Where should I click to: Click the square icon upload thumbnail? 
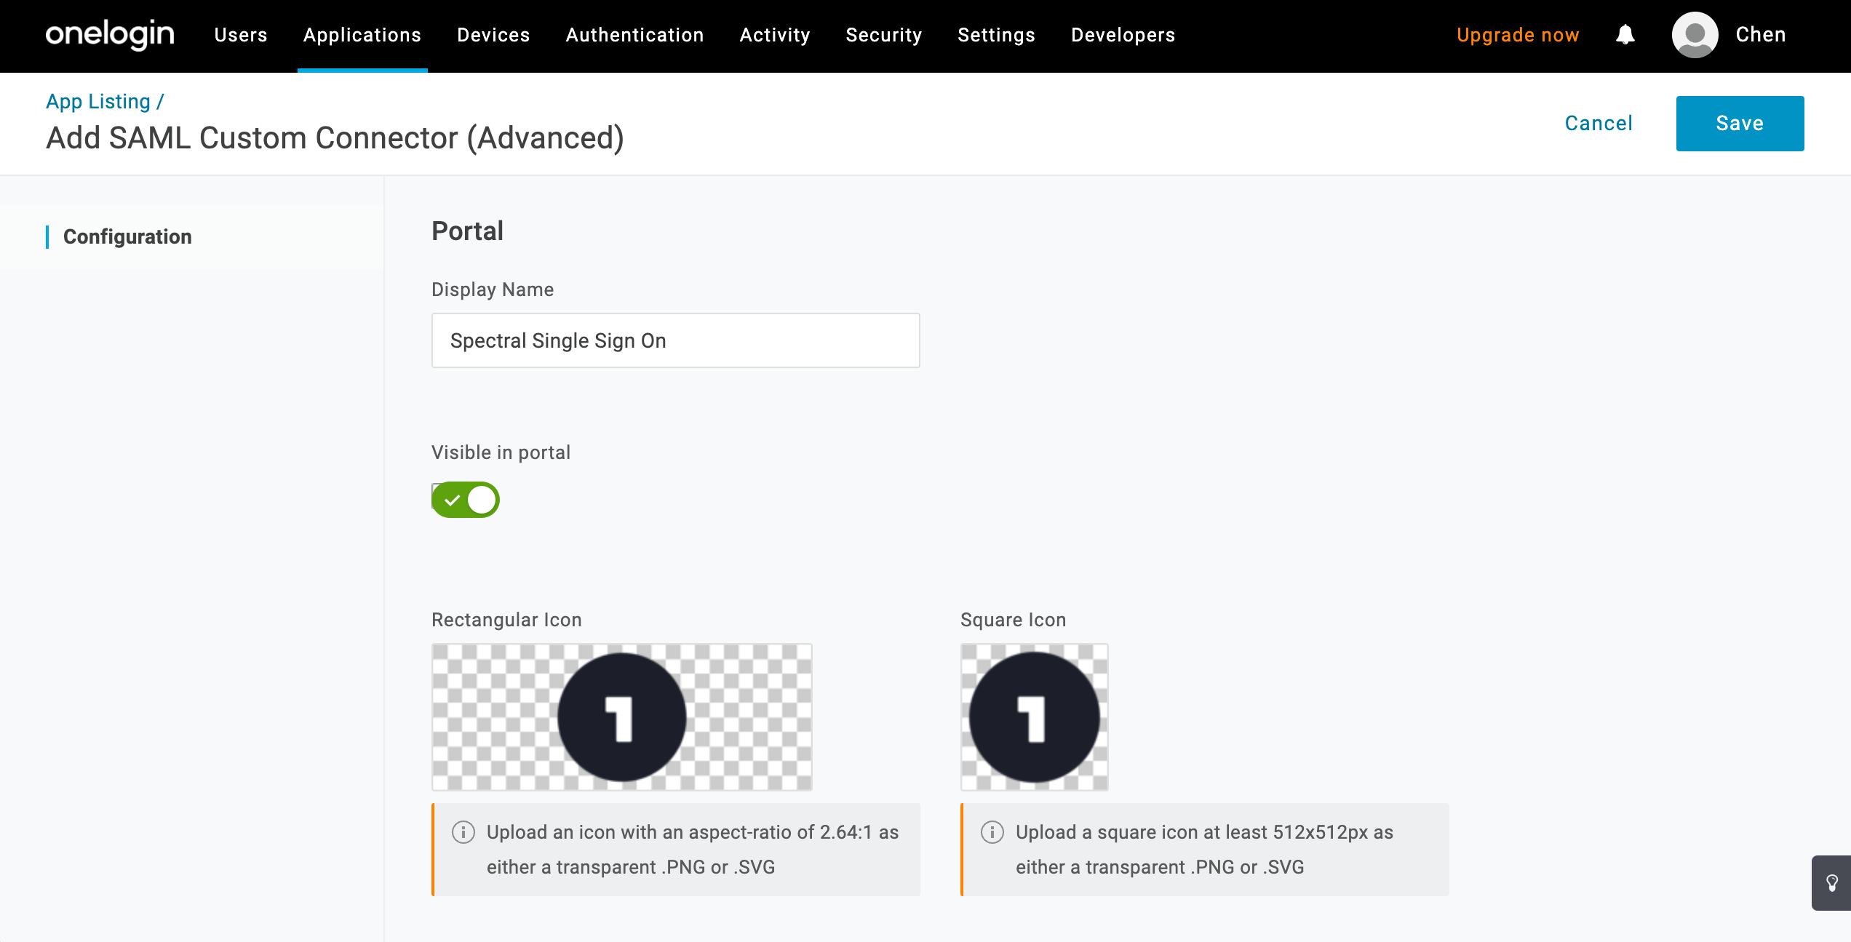point(1034,717)
